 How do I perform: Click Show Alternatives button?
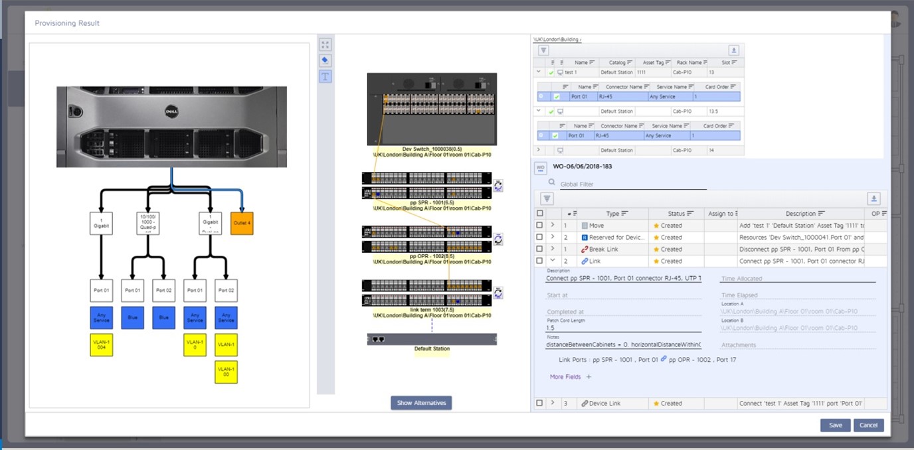pyautogui.click(x=421, y=403)
